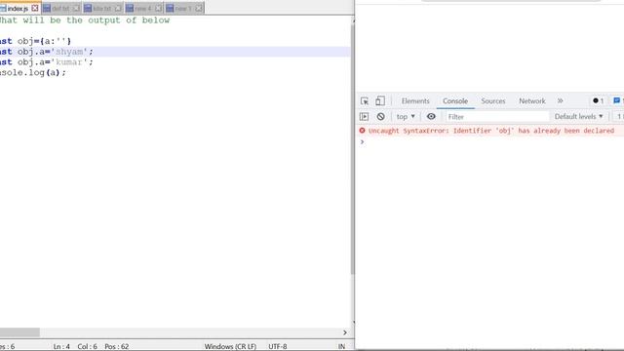Click the error count badge showing 1

598,100
